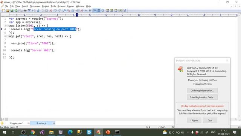Click the Quit button in evaluation dialog
The height and width of the screenshot is (136, 241).
click(x=210, y=121)
